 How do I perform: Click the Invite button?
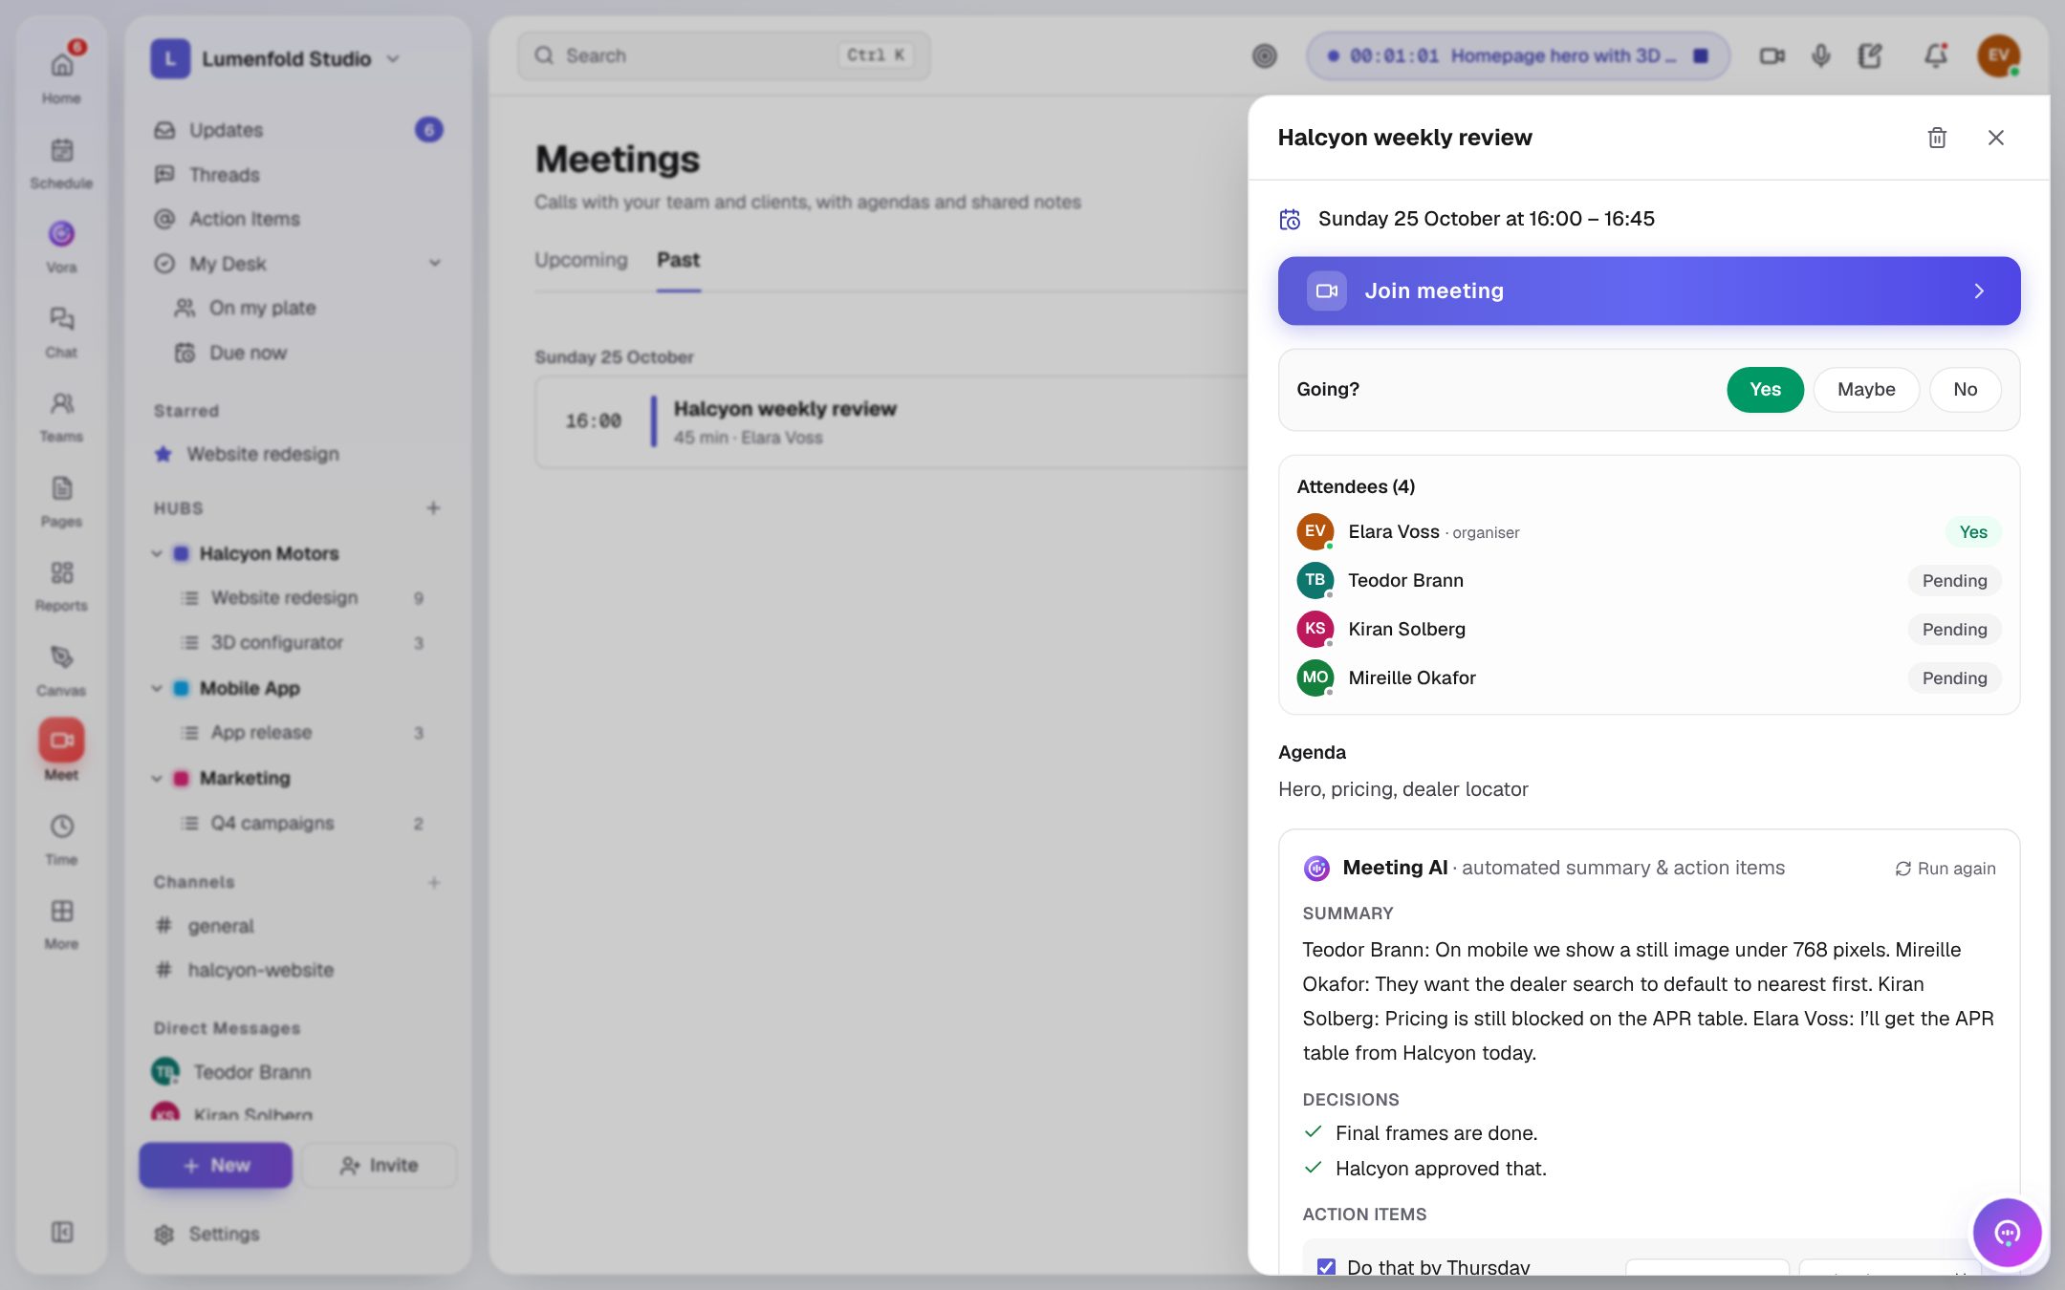pos(379,1165)
